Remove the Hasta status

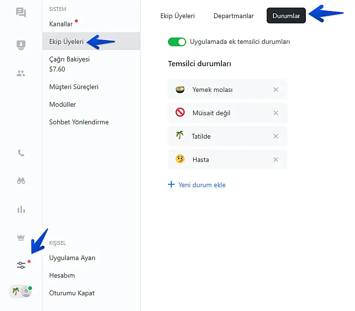tap(275, 160)
